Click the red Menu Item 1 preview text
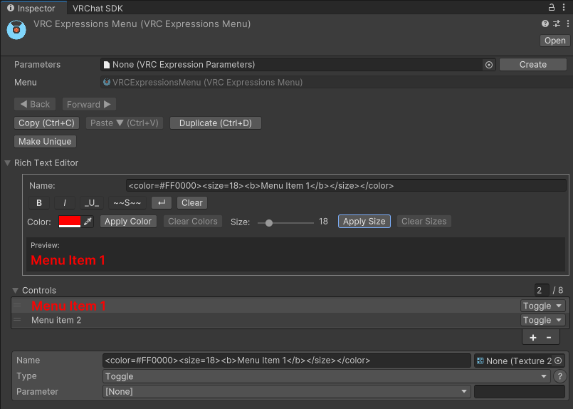 pos(68,261)
